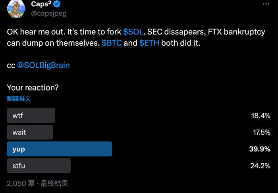Screen dimensions: 278x193
Task: Click the 最終結果 final results label
Action: 54,183
